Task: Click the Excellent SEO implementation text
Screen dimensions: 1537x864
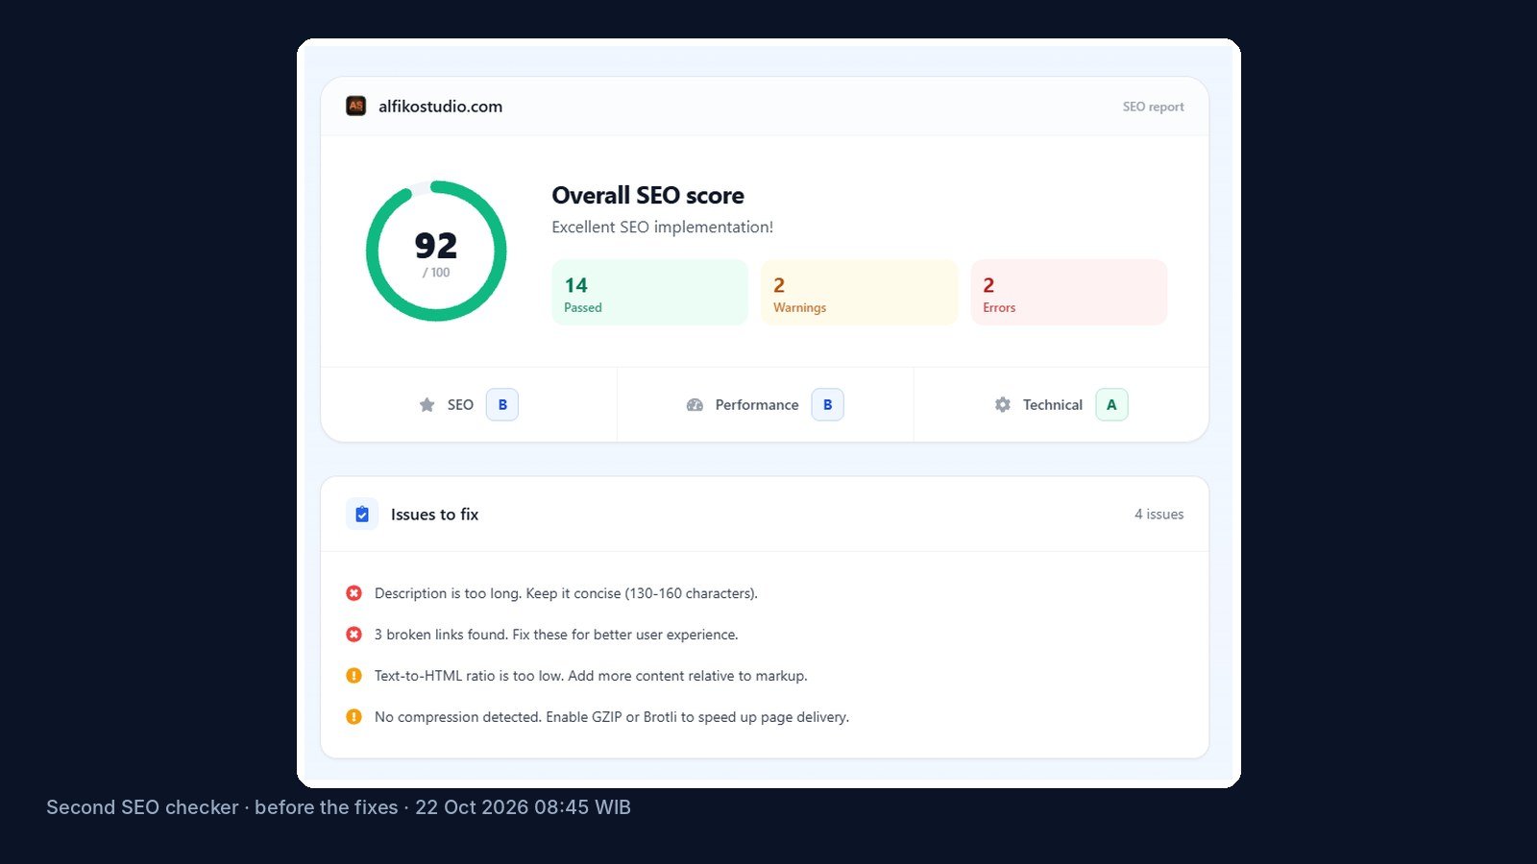Action: (x=662, y=228)
